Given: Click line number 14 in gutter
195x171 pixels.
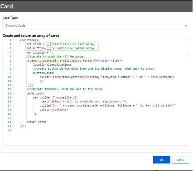Looking at the screenshot, I should coord(9,93).
